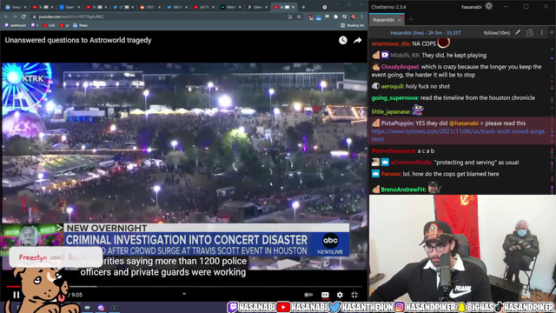Click the Instagram HASANDPIKER overlay label

coord(425,307)
